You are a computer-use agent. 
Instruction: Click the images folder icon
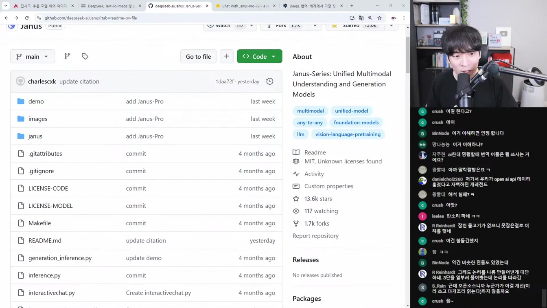coord(21,119)
